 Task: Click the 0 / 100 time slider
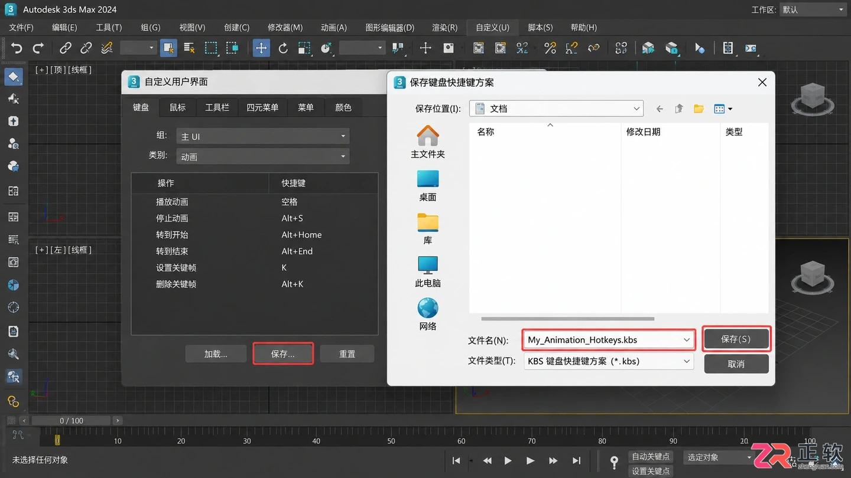coord(72,421)
